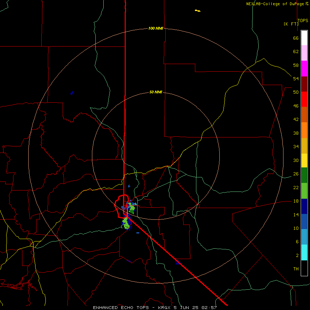Click the 30 legend value

(296, 160)
